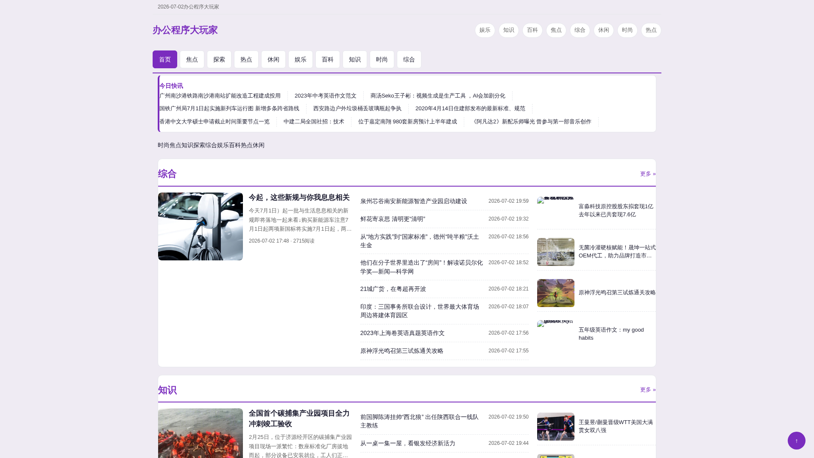The height and width of the screenshot is (458, 814).
Task: Open 21城广货，在粤超再开波 article
Action: 393,289
